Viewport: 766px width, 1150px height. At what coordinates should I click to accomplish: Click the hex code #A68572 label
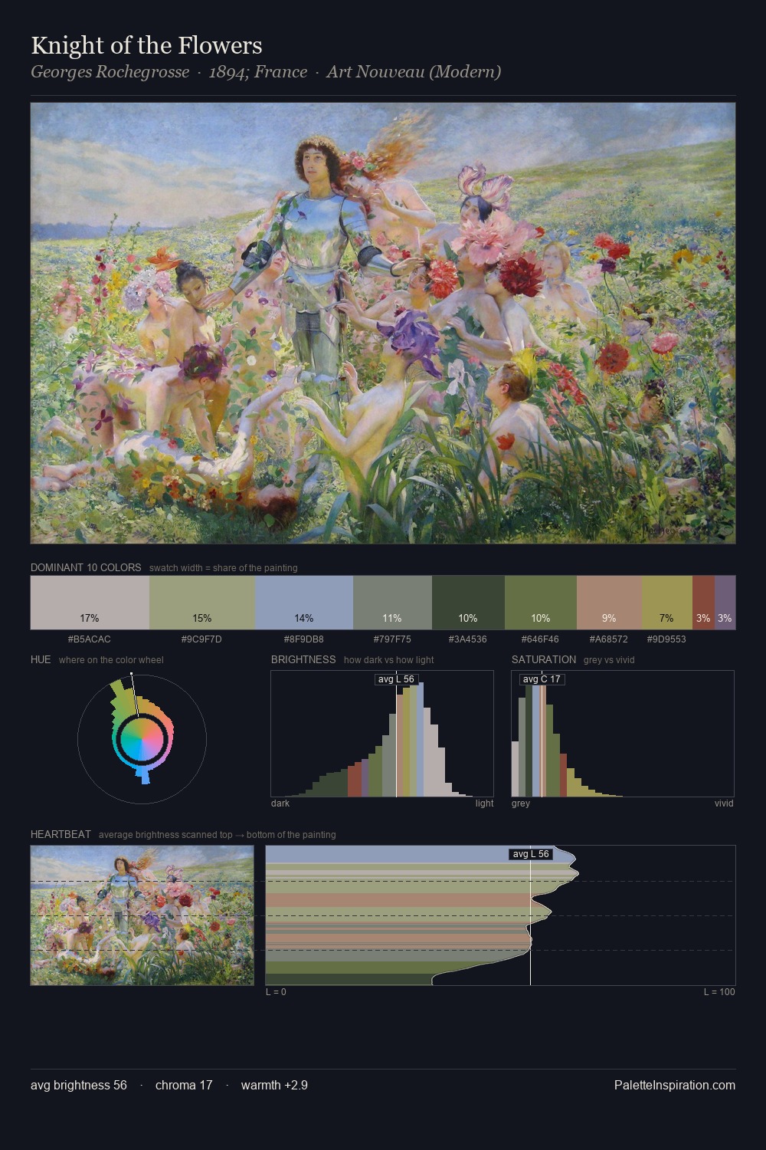(x=609, y=639)
